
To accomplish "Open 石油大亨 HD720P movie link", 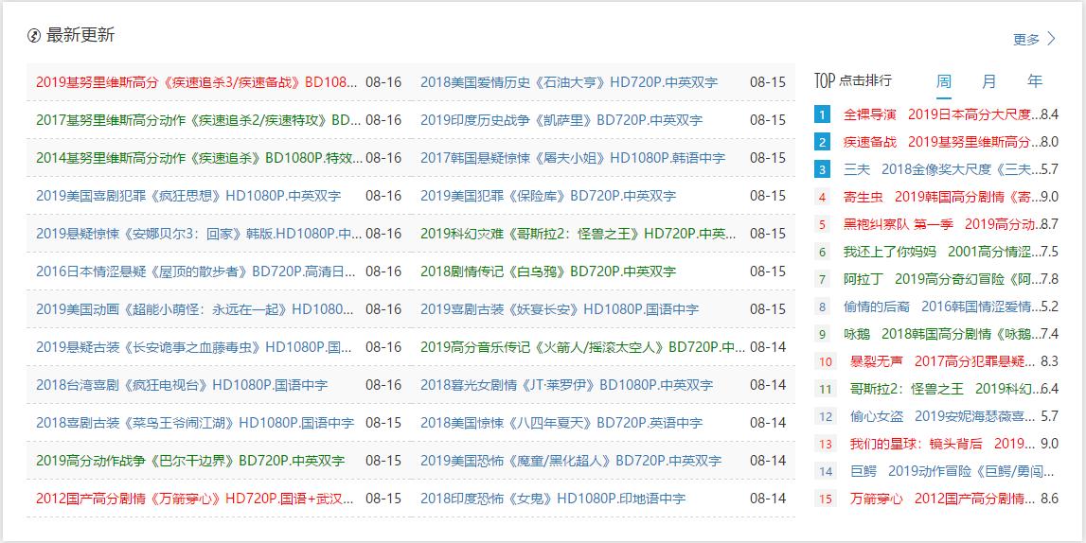I will pyautogui.click(x=569, y=82).
